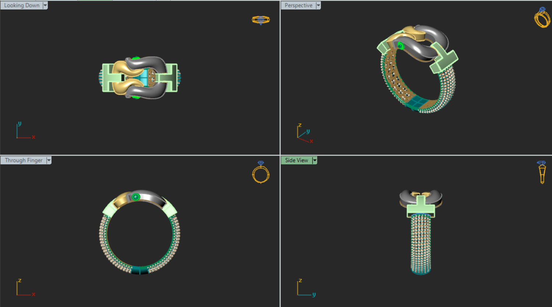Select the light green T-shaped block in Side View
This screenshot has width=552, height=307.
pyautogui.click(x=421, y=209)
